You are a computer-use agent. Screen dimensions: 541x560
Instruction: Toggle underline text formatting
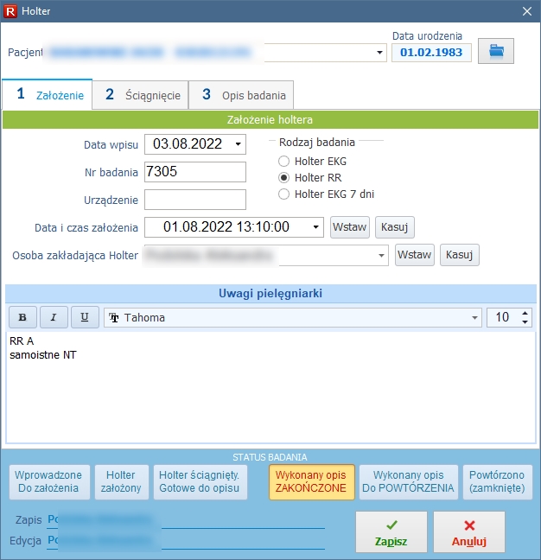84,317
